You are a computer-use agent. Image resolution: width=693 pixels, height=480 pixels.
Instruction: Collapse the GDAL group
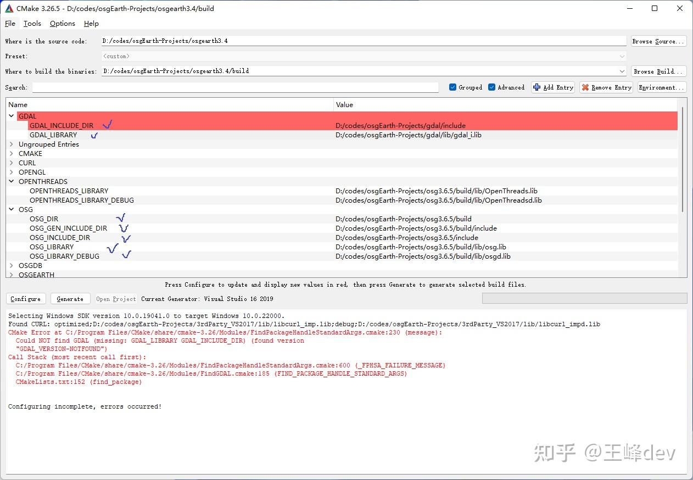coord(12,116)
